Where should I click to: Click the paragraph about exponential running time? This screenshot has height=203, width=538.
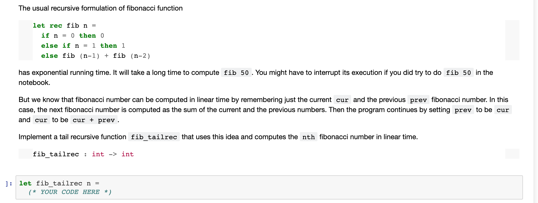point(256,77)
